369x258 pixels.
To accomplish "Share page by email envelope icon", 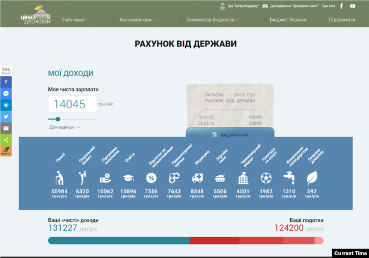I will click(6, 128).
